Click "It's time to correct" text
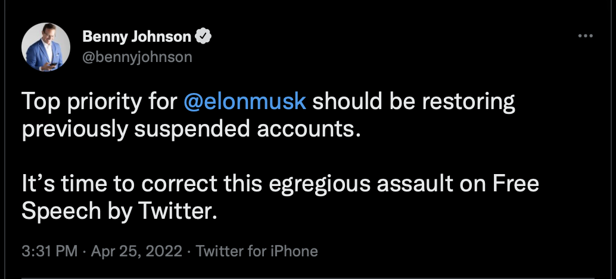 click(x=119, y=184)
